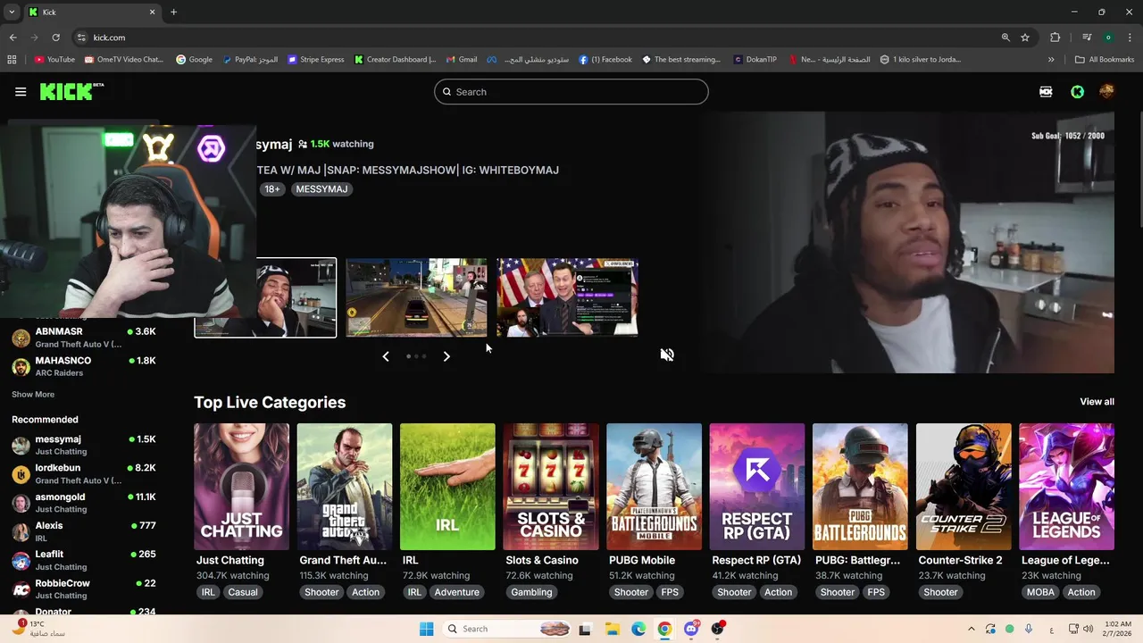The width and height of the screenshot is (1143, 643).
Task: Open RobbieCrow channel in Recommended list
Action: pos(84,589)
